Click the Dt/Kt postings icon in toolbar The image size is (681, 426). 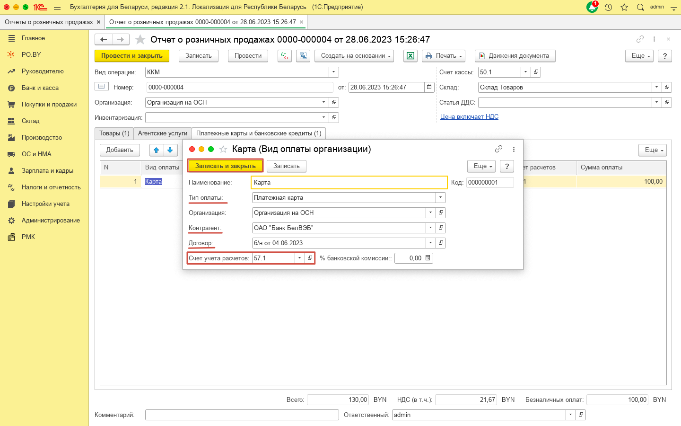pos(284,56)
